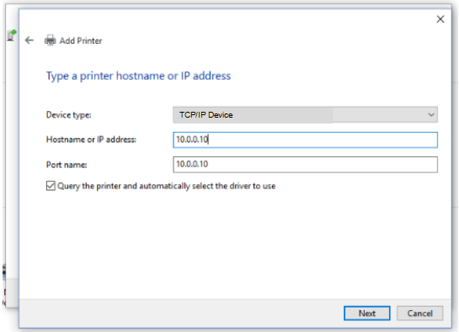Select the device icon behind the dialog

click(x=12, y=35)
